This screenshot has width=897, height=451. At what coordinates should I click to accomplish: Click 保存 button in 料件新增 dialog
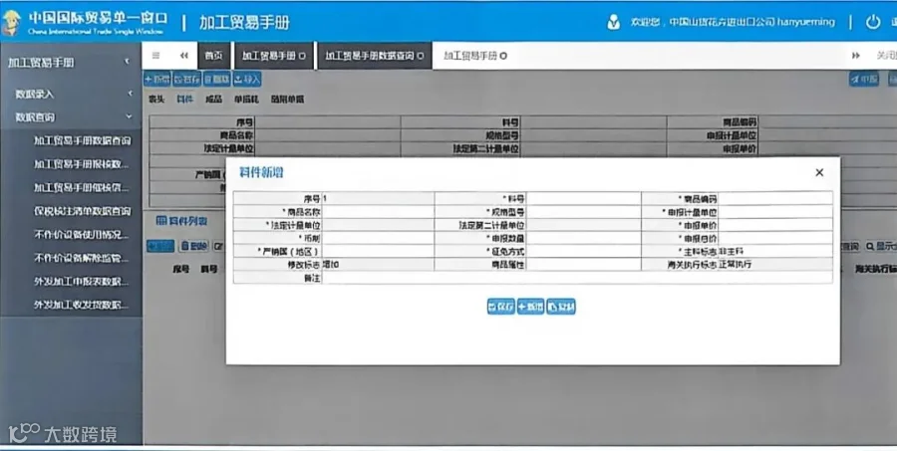coord(500,307)
